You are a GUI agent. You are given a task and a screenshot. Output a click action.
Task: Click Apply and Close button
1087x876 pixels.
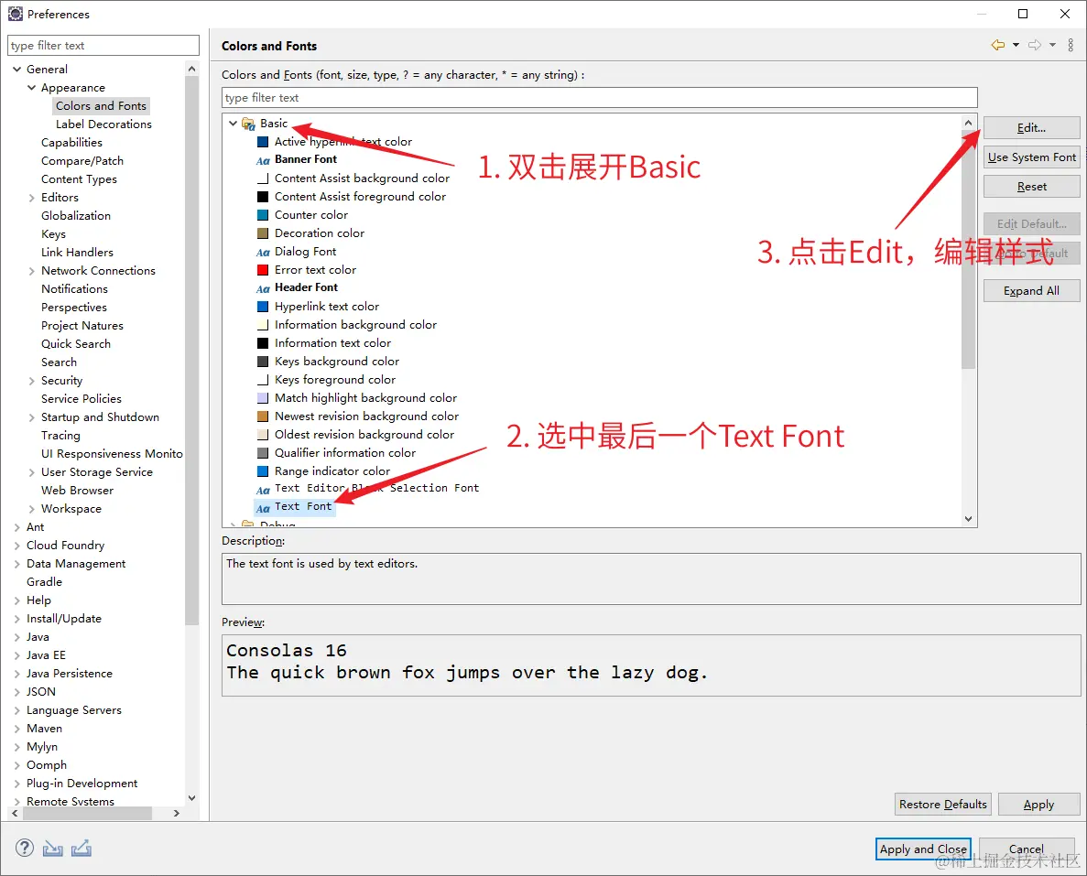923,849
